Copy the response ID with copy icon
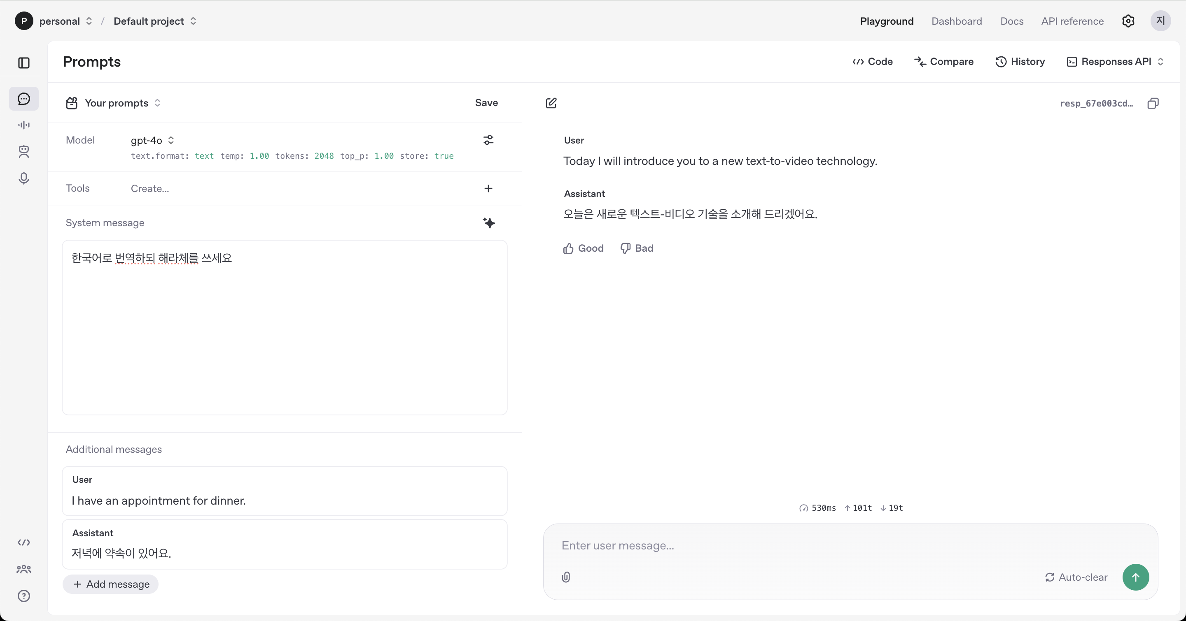Screen dimensions: 1186x621 point(1153,103)
